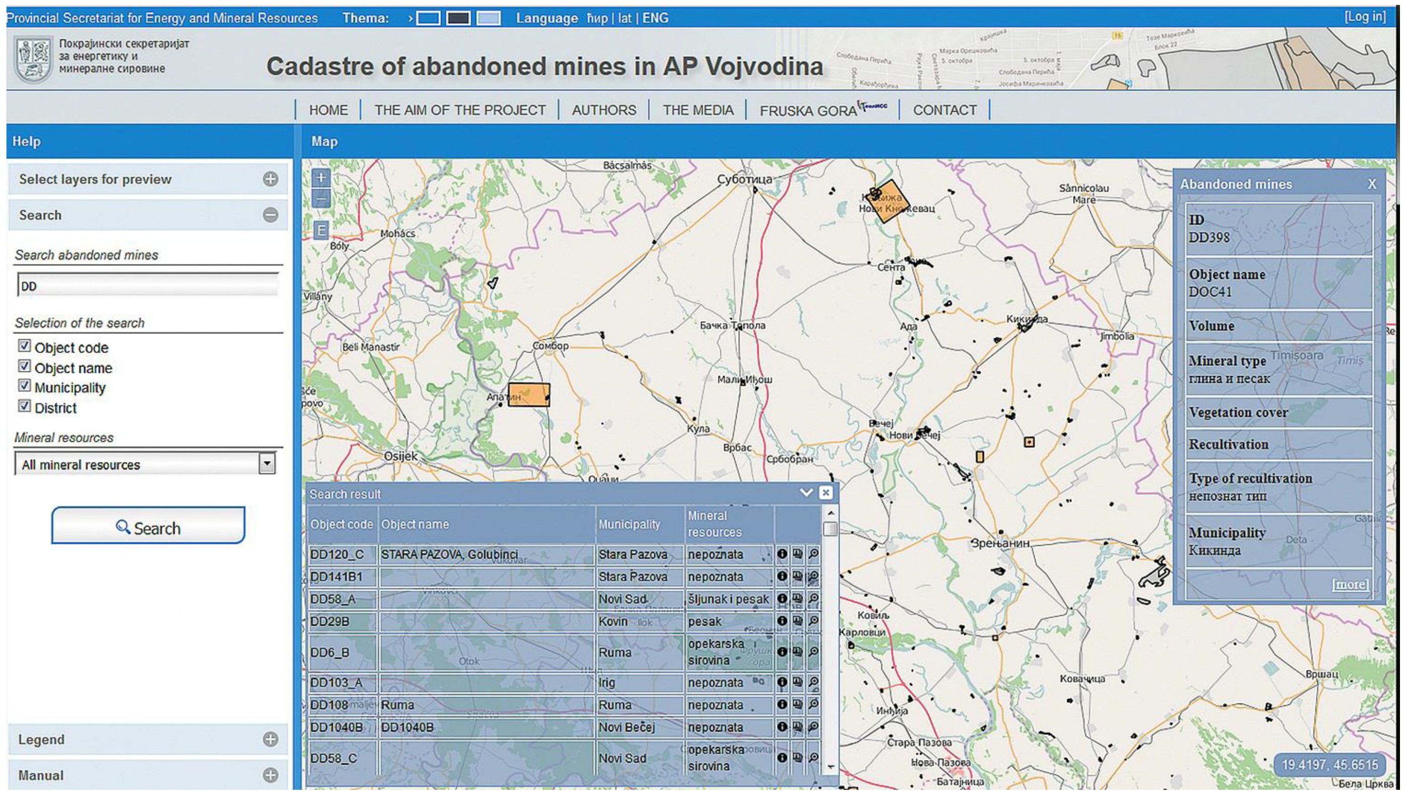This screenshot has width=1403, height=797.
Task: Click the middle card icon in the DD58_A row
Action: (x=798, y=599)
